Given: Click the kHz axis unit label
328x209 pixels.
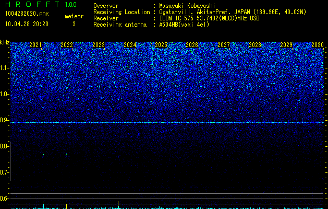Looking at the screenshot, I should pos(5,42).
